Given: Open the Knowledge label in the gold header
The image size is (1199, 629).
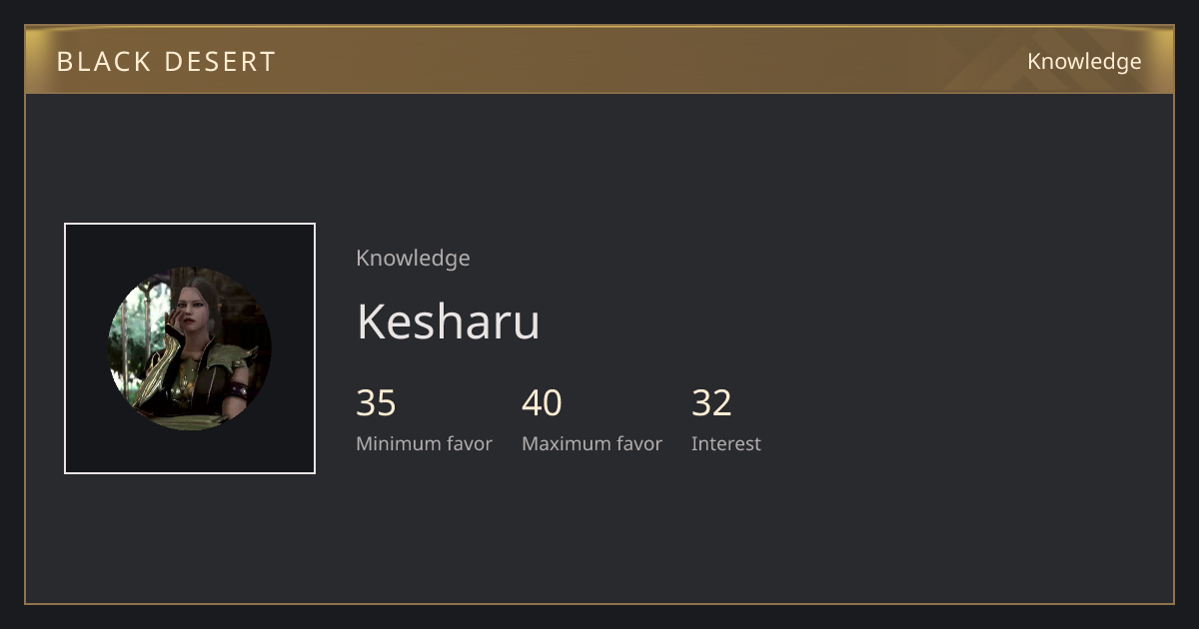Looking at the screenshot, I should [x=1084, y=62].
